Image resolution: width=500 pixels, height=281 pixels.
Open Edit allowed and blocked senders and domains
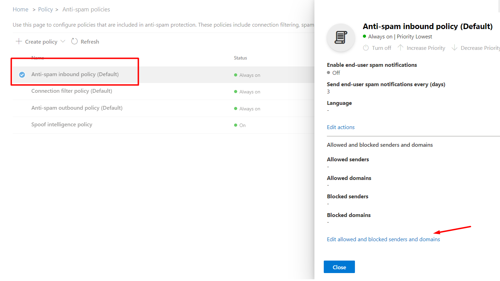(x=383, y=239)
